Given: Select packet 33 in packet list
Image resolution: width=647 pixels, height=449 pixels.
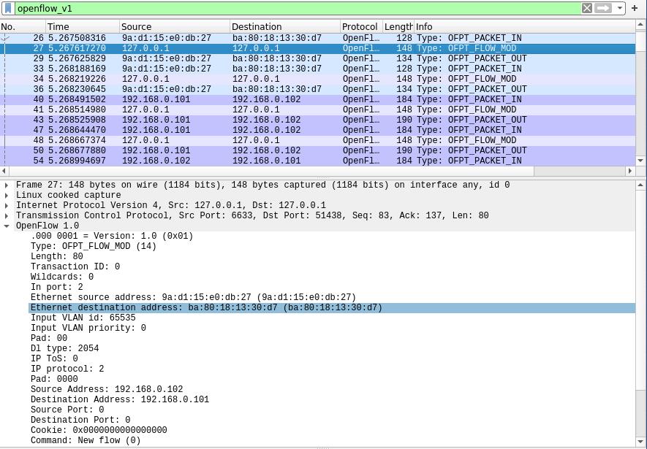Looking at the screenshot, I should (318, 69).
